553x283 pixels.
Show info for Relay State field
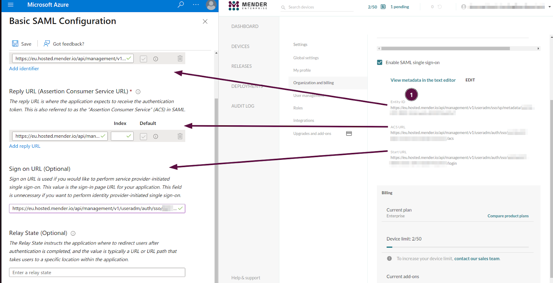pyautogui.click(x=73, y=234)
